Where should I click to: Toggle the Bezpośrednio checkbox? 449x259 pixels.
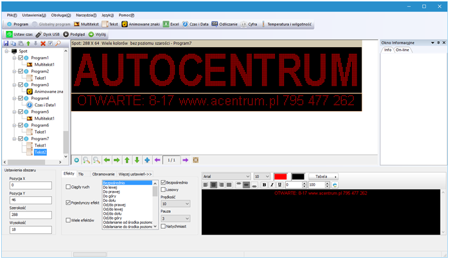163,183
